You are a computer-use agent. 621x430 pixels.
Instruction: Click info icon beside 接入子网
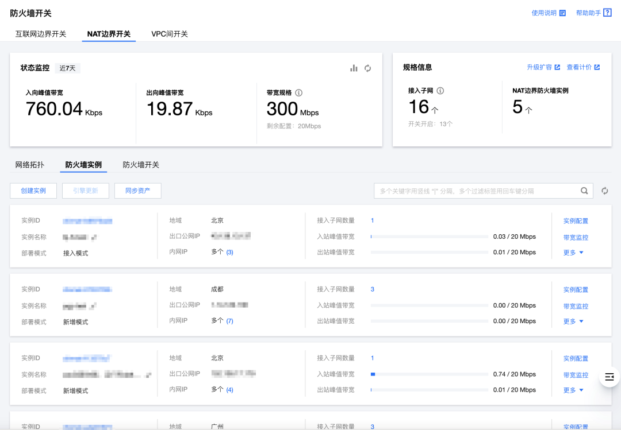click(440, 91)
